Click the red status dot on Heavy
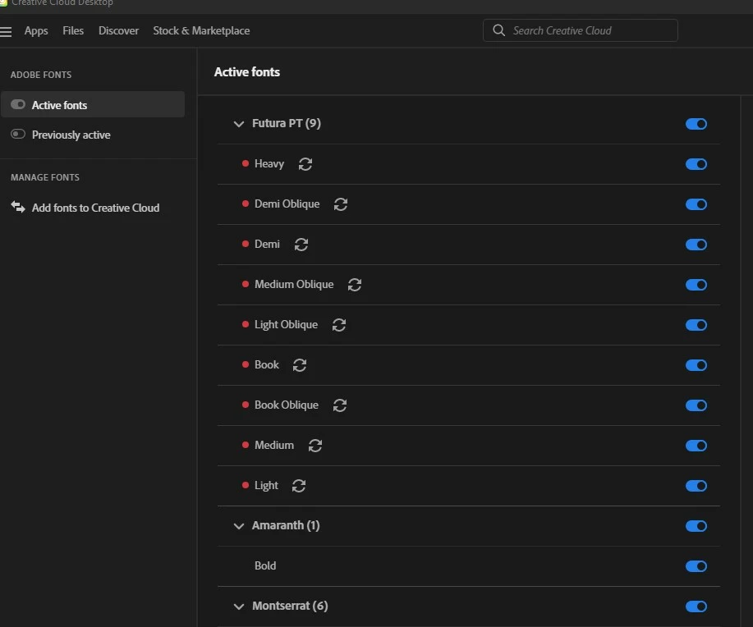Screen dimensions: 753x627 [246, 163]
